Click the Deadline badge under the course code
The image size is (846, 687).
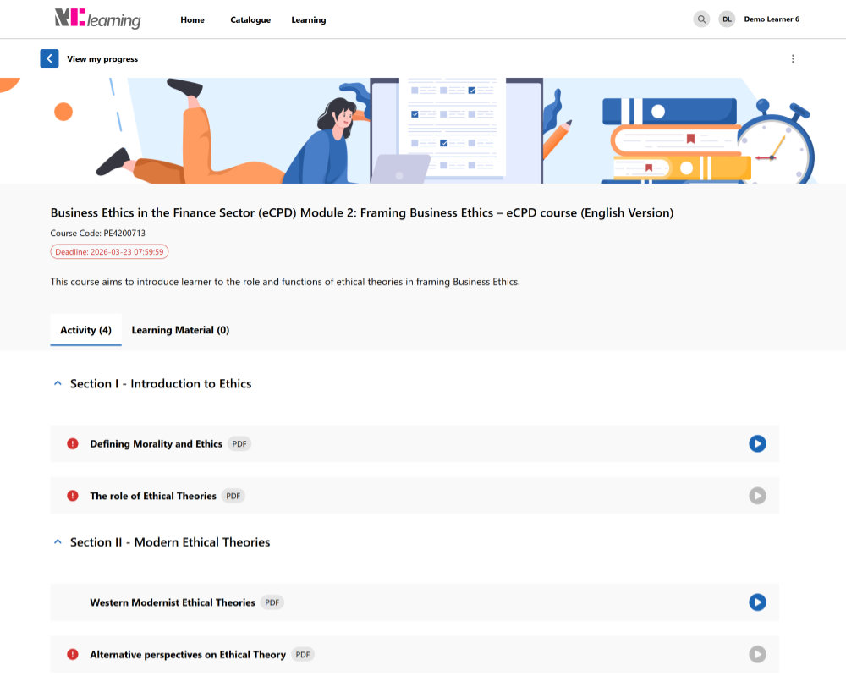click(x=109, y=251)
